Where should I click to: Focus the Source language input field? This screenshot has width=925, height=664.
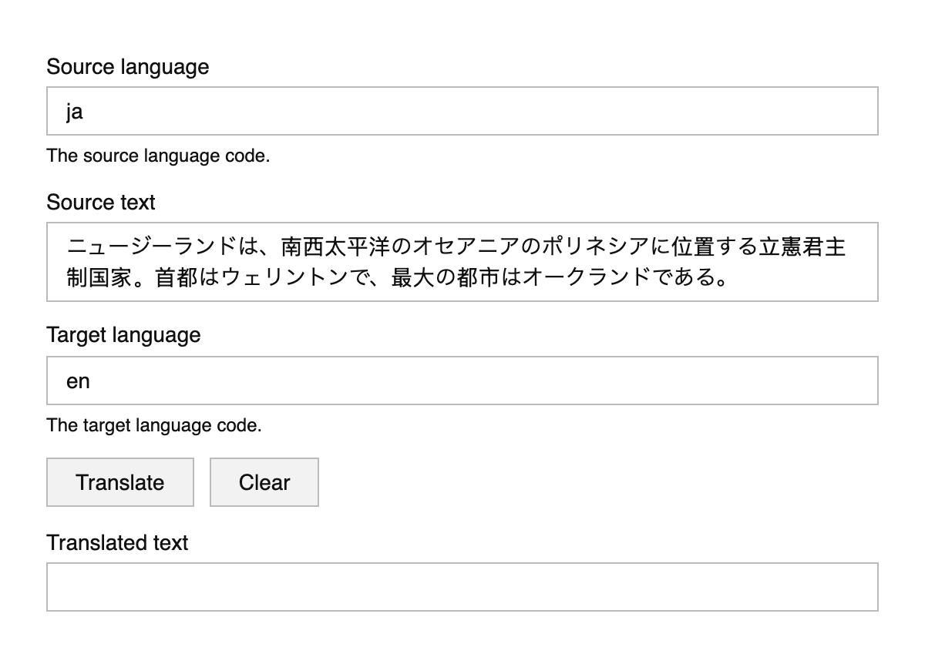point(462,112)
